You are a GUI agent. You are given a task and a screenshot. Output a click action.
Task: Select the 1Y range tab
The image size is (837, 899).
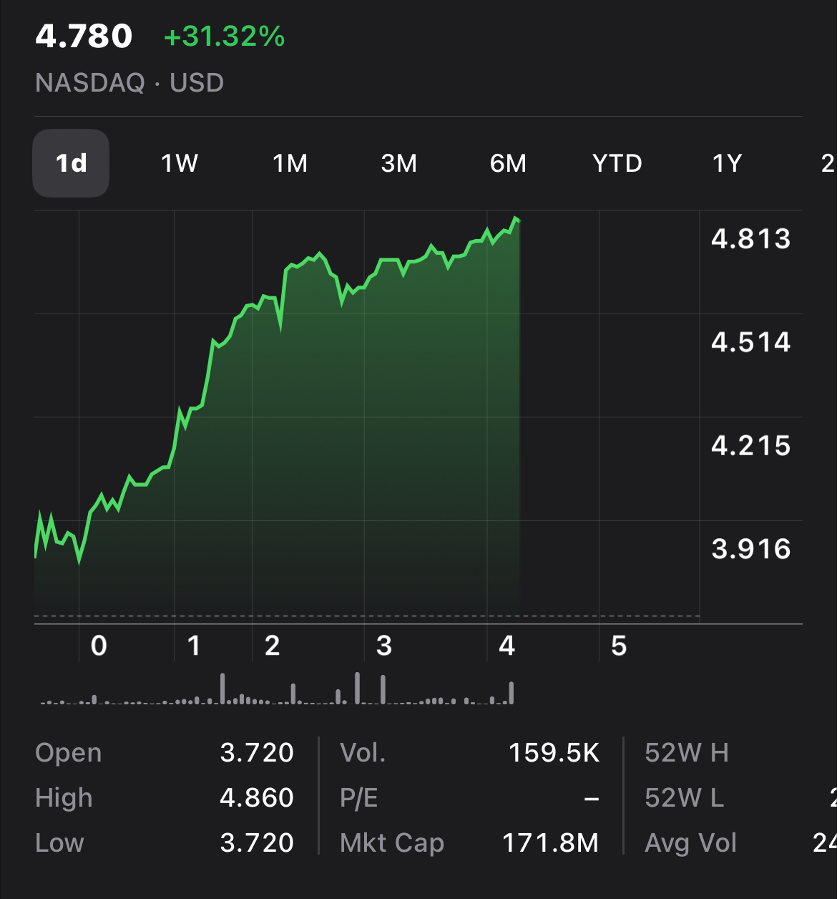pyautogui.click(x=727, y=163)
